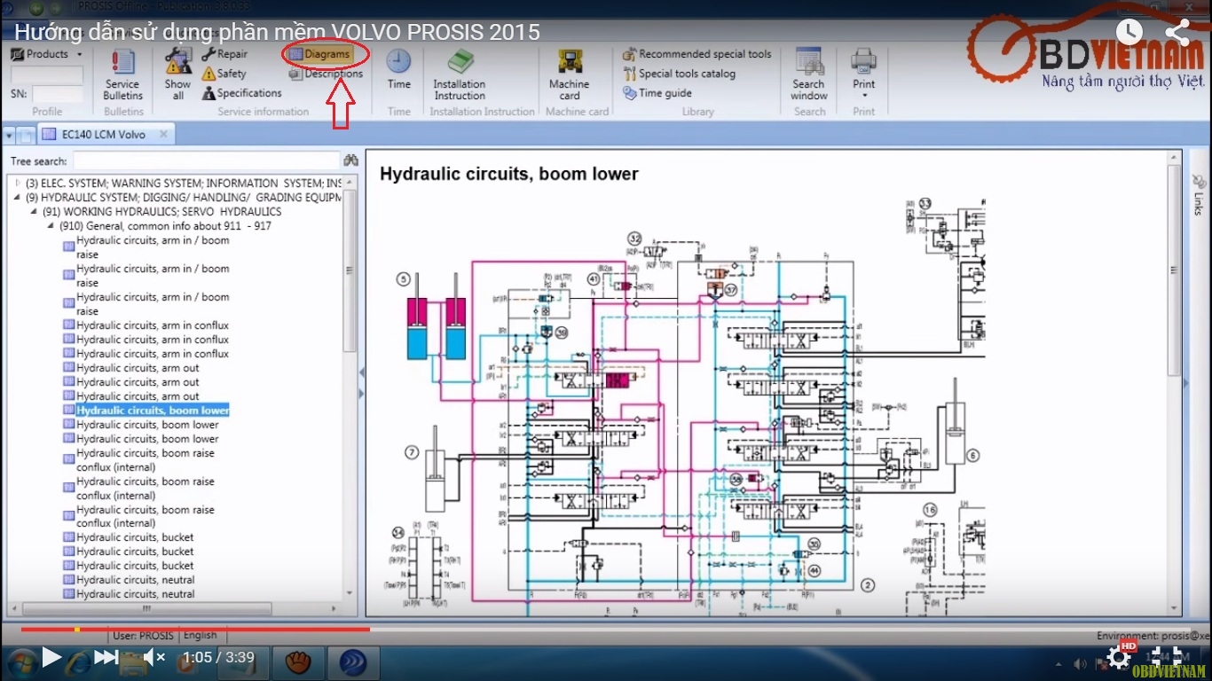Open the Print dropdown arrow
Screen dimensions: 1212x681
863,96
